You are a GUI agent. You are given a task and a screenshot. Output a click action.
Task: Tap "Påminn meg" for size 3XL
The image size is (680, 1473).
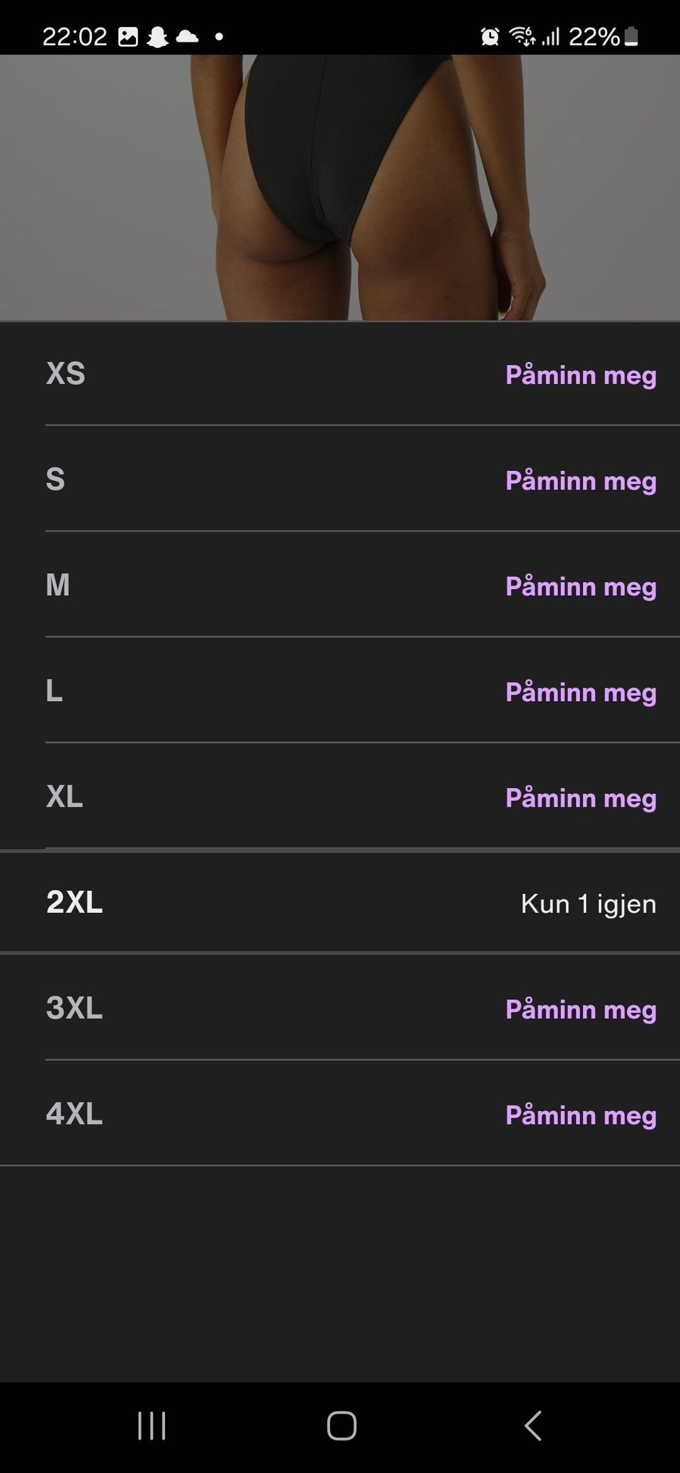point(581,1009)
